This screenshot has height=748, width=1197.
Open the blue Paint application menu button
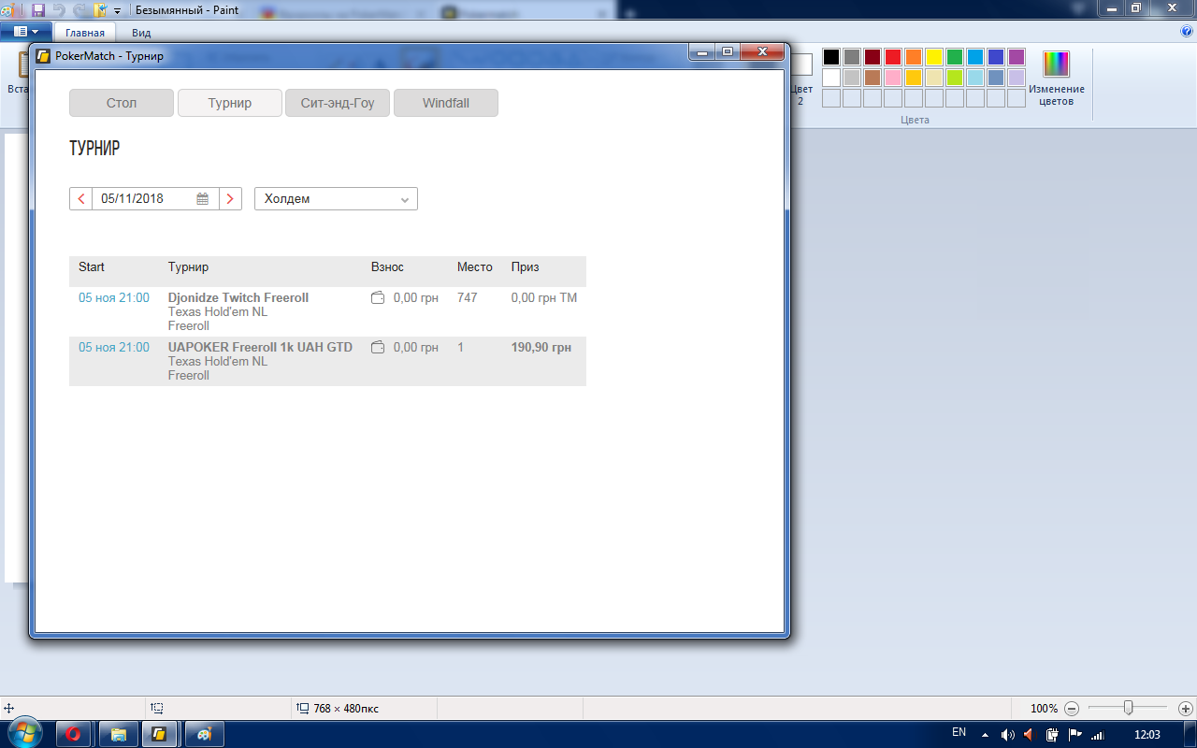[26, 32]
